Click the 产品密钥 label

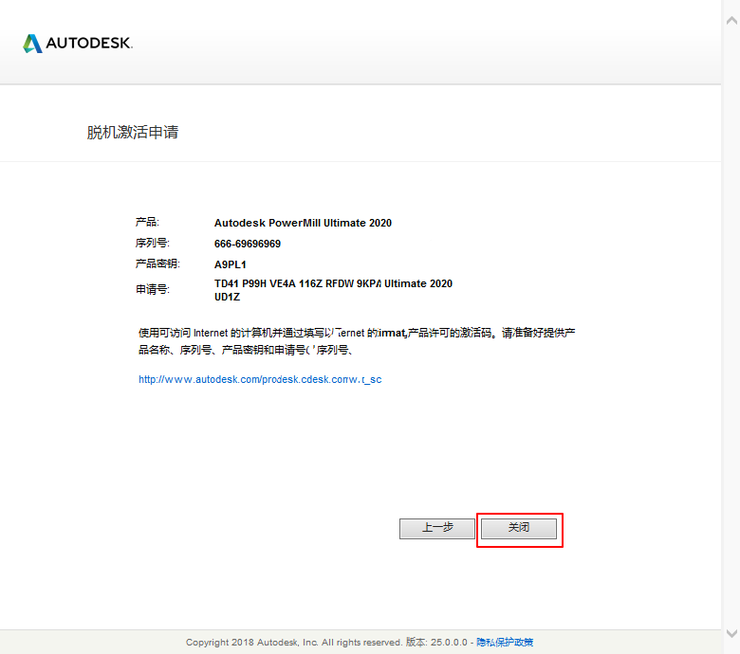157,263
